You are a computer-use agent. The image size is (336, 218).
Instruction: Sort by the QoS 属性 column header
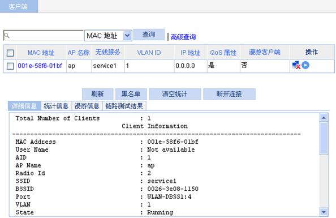[223, 53]
